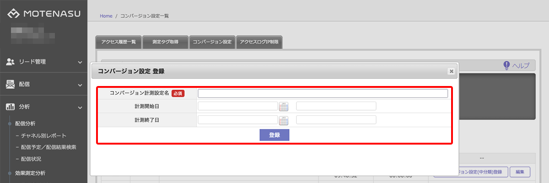Open ヘルプ with the exclamation icon
Image resolution: width=549 pixels, height=183 pixels.
(507, 65)
